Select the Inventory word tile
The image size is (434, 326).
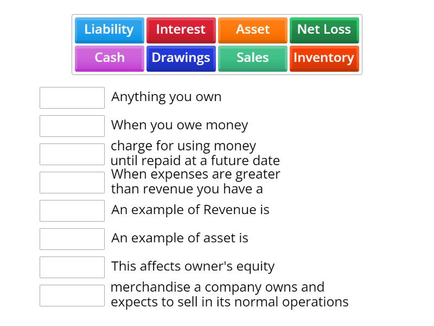[324, 58]
